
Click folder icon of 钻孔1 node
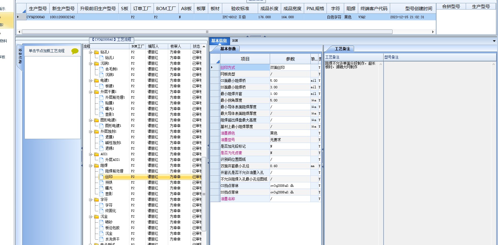[x=96, y=52]
